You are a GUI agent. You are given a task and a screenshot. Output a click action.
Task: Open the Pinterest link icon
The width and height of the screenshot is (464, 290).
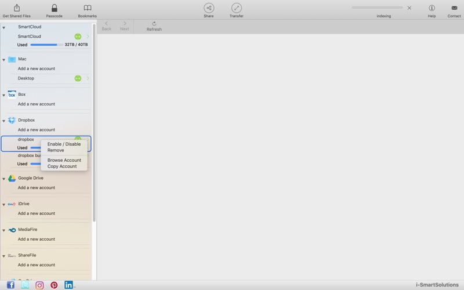point(54,285)
